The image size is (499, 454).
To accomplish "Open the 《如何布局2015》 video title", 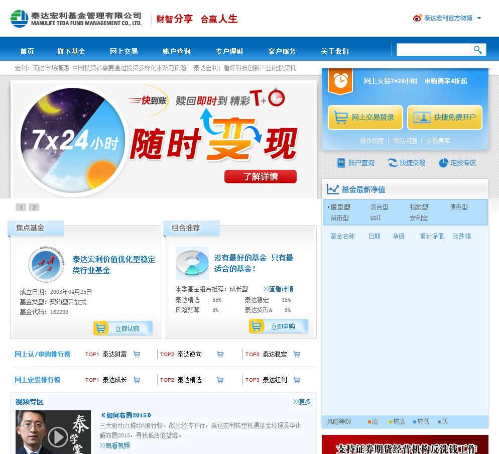I will (126, 415).
